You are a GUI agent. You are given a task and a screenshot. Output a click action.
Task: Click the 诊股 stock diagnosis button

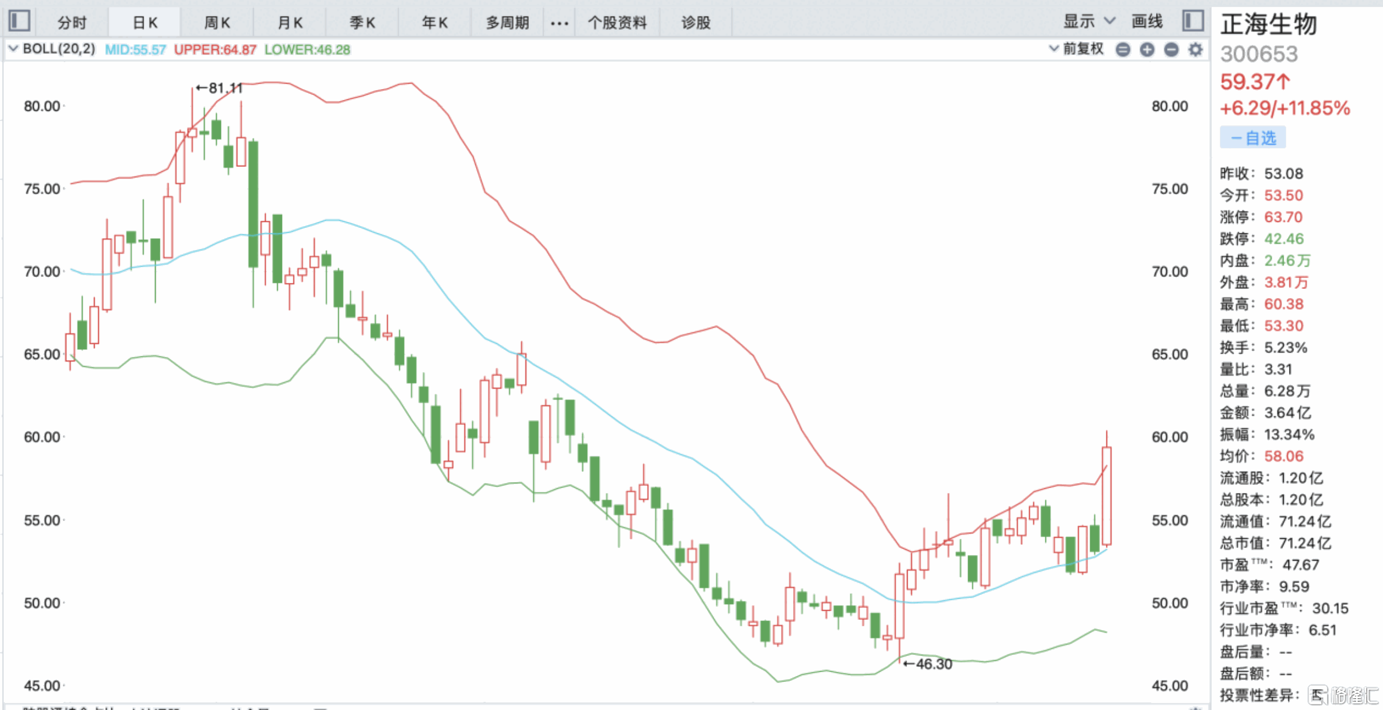(696, 23)
